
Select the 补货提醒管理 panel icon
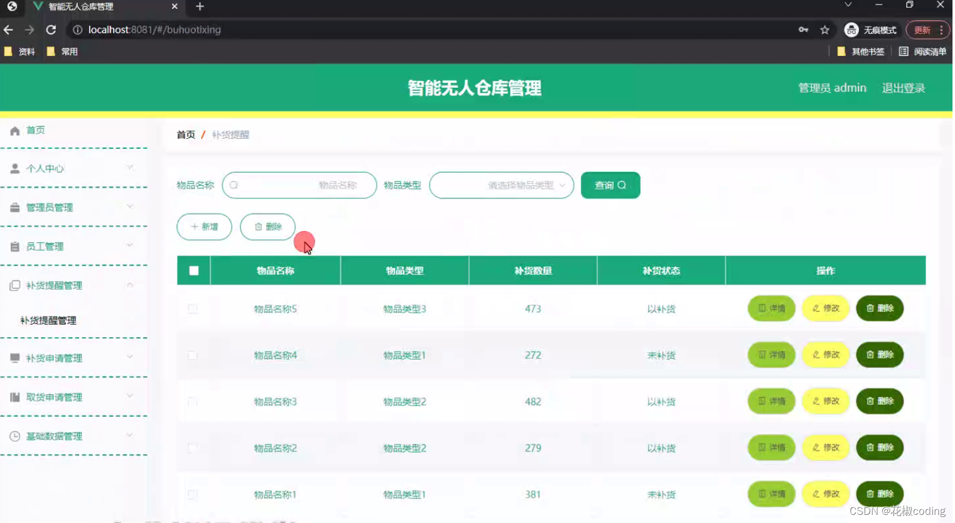coord(14,285)
